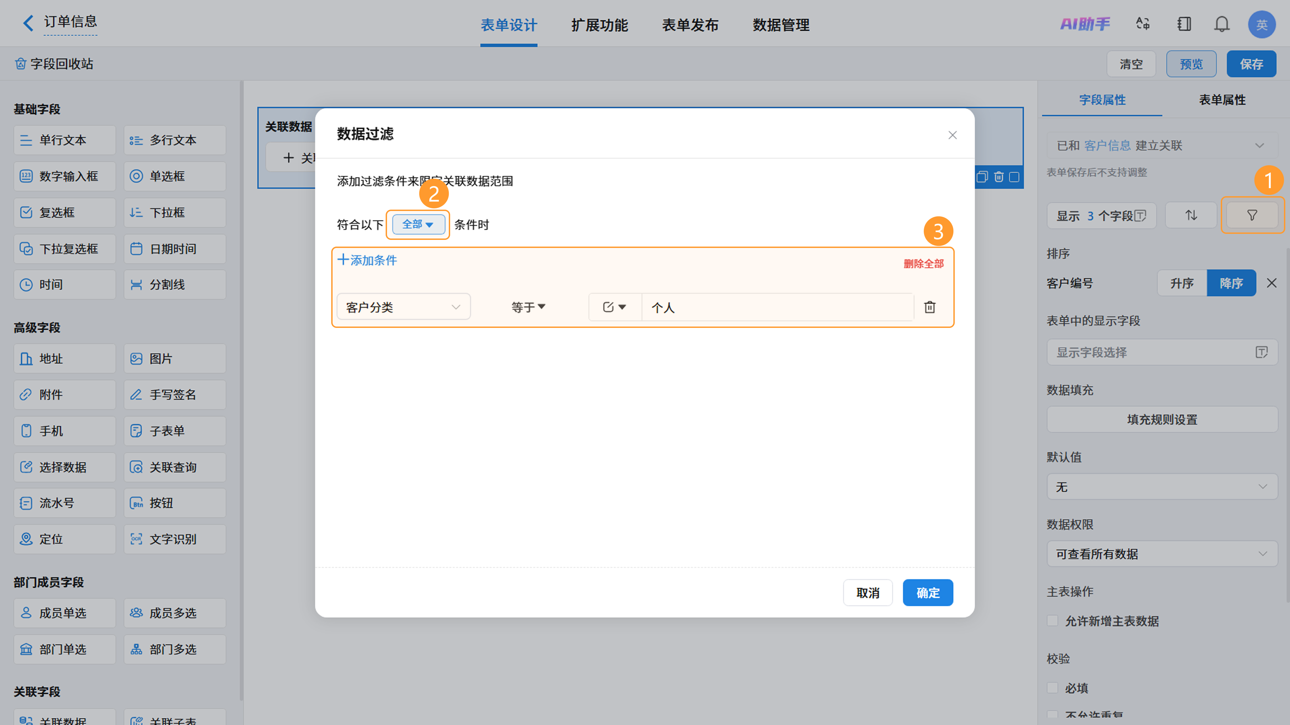Add the 文字识别 field
The image size is (1290, 725).
coord(175,539)
